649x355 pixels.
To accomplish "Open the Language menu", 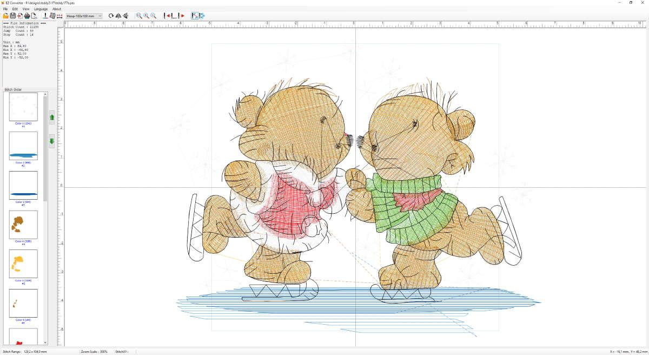I will click(x=41, y=9).
